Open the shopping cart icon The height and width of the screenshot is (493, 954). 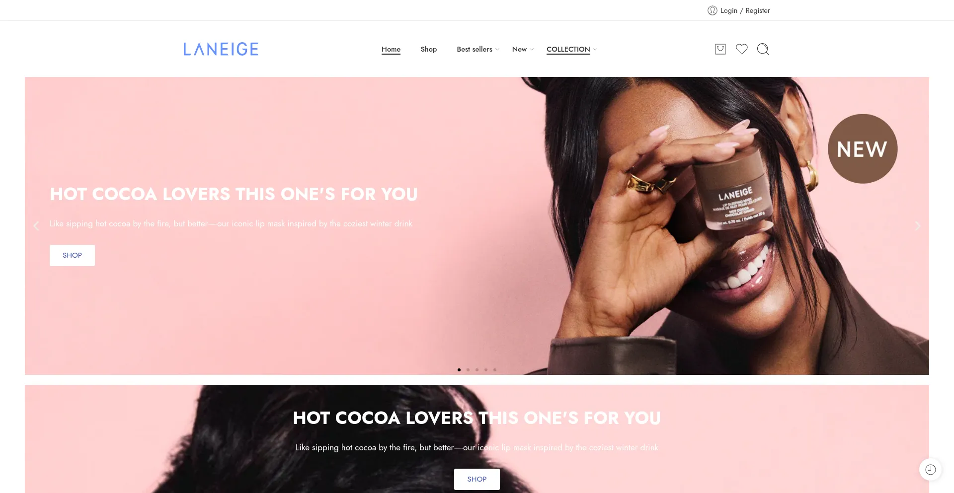pos(720,49)
